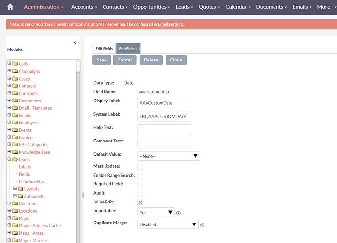Screen dimensions: 337x243
Task: Expand the Subpanels tree node
Action: click(15, 196)
